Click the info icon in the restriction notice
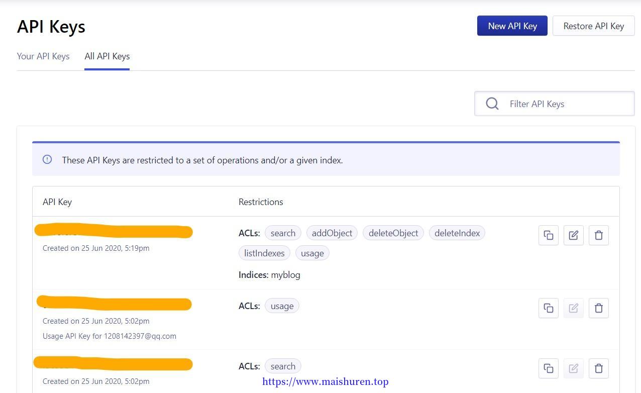 pyautogui.click(x=47, y=159)
